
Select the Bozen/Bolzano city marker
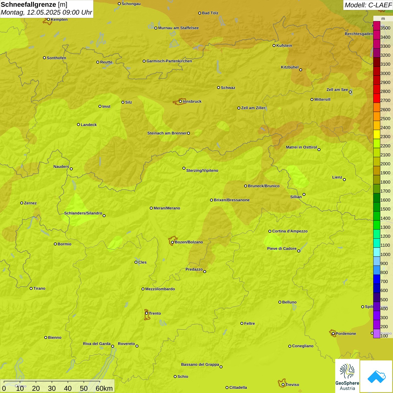coord(173,242)
